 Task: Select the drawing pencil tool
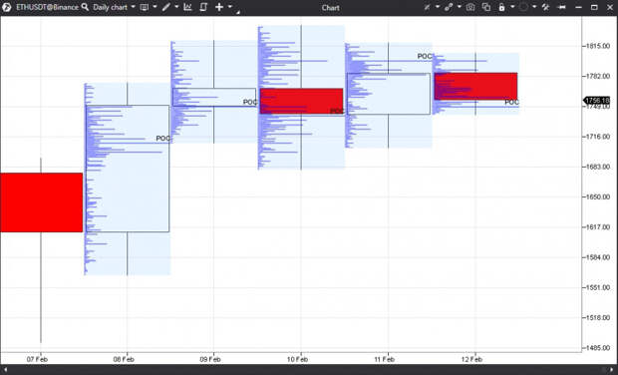(x=165, y=7)
